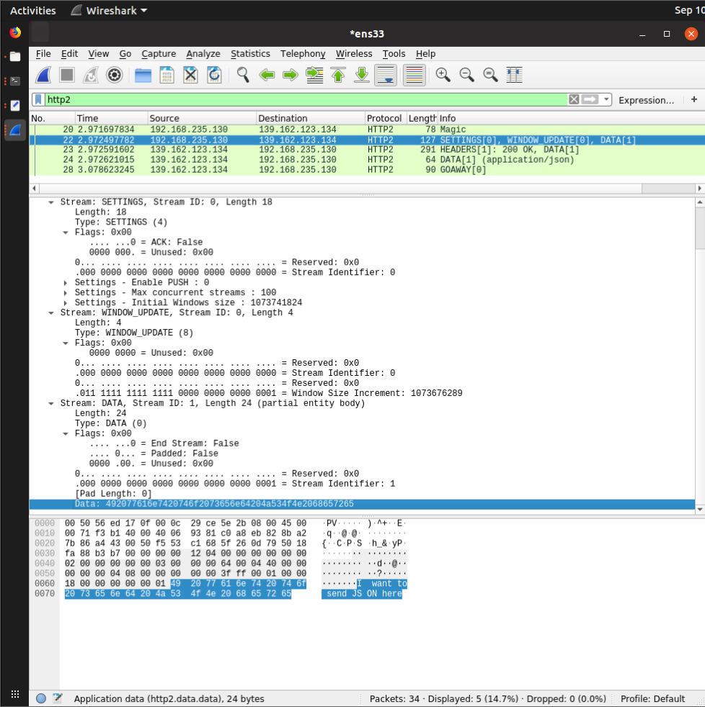Sort packet list by Protocol column
This screenshot has height=707, width=705.
(386, 118)
